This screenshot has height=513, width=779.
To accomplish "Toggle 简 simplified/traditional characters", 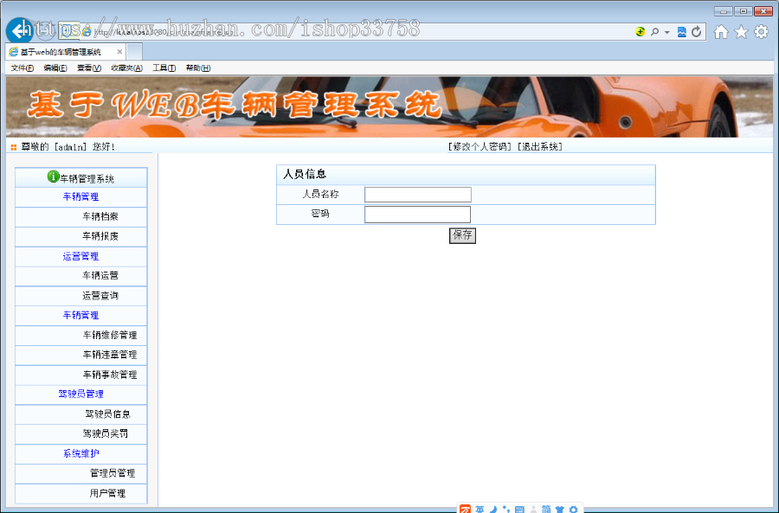I will 546,509.
